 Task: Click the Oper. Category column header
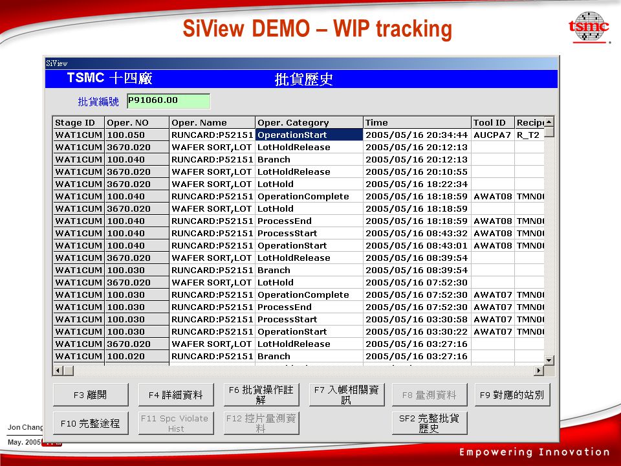pos(309,122)
